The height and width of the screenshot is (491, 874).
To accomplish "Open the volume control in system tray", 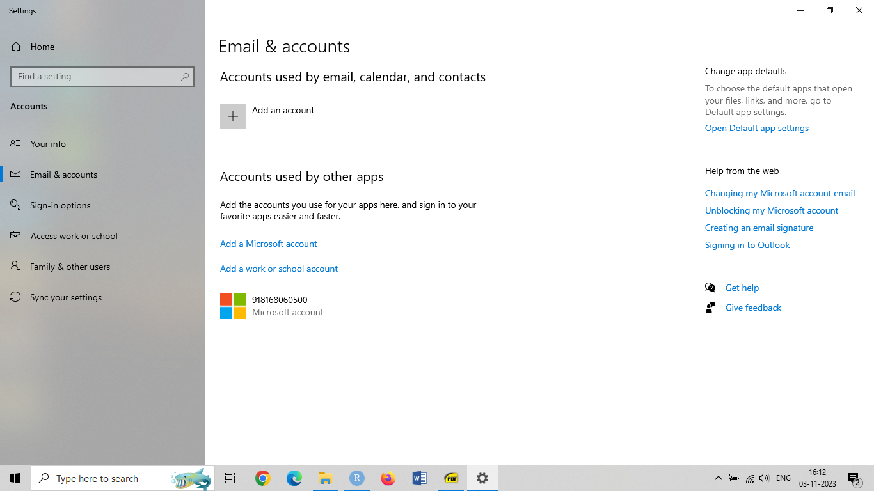I will click(x=764, y=478).
